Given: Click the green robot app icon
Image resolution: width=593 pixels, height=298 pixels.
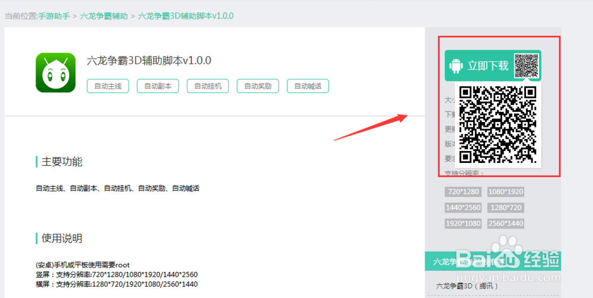Looking at the screenshot, I should tap(56, 72).
